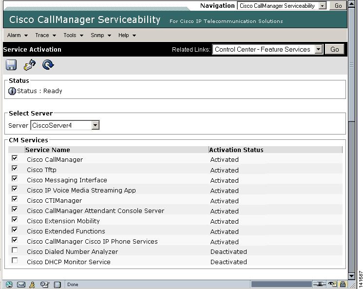
Task: Enable the Cisco Dialed Number Analyzer checkbox
Action: pyautogui.click(x=15, y=250)
